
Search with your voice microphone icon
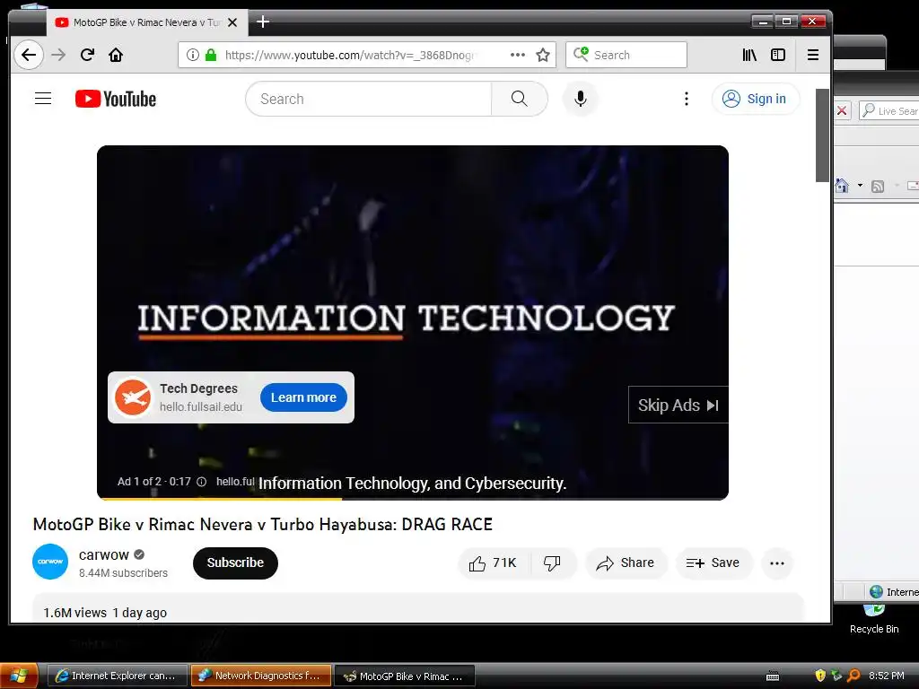point(581,99)
